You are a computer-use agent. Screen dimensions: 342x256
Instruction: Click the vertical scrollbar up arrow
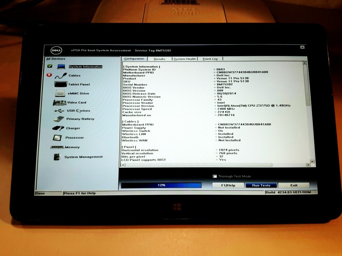305,63
